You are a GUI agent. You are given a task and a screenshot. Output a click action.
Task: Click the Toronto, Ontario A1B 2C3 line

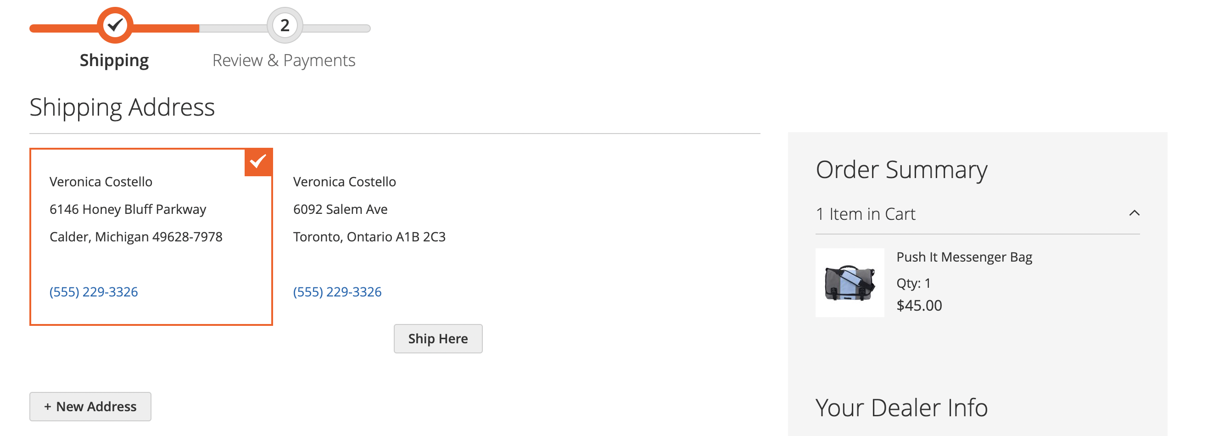(369, 237)
